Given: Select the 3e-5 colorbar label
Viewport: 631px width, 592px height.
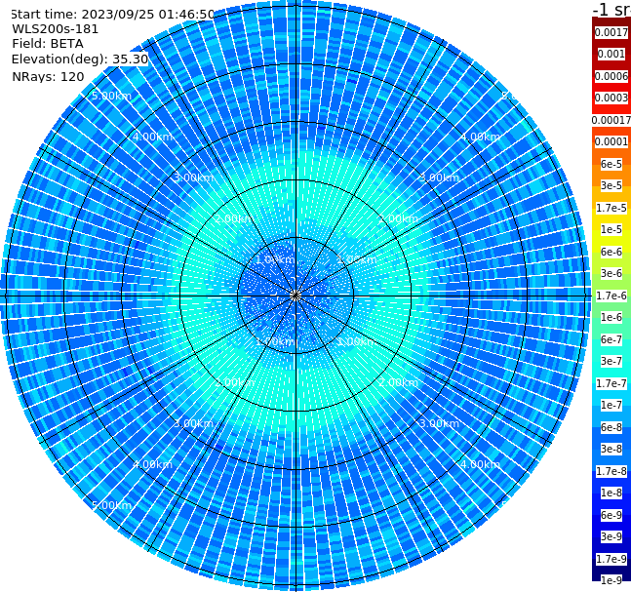Looking at the screenshot, I should [611, 185].
